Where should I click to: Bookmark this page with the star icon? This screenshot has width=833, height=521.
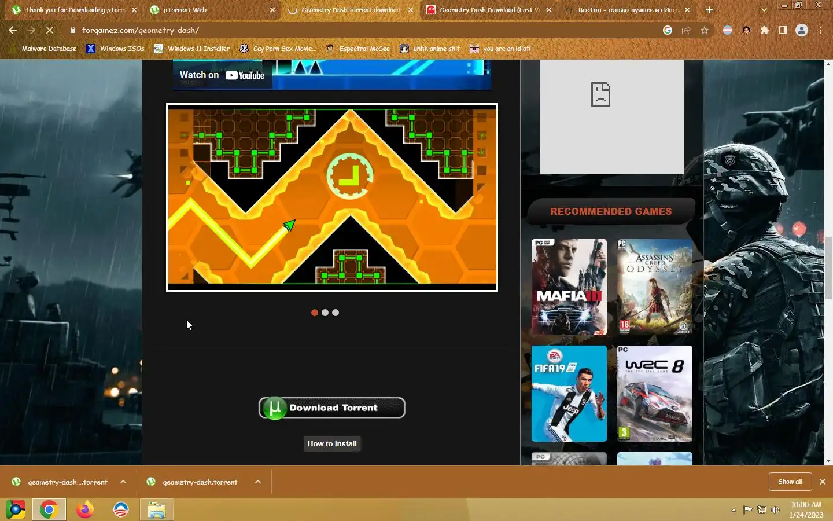[x=705, y=30]
